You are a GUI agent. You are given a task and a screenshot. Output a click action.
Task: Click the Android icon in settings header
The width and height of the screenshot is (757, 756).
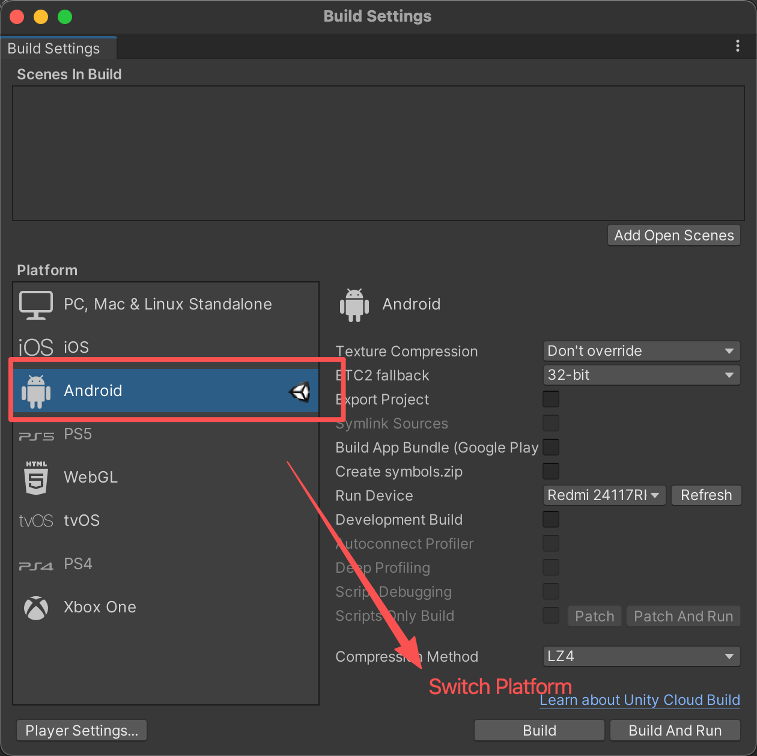click(354, 305)
